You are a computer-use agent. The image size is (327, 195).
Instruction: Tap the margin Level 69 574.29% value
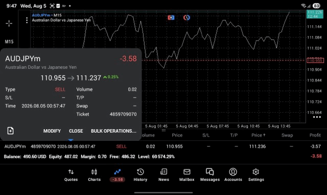pos(163,156)
